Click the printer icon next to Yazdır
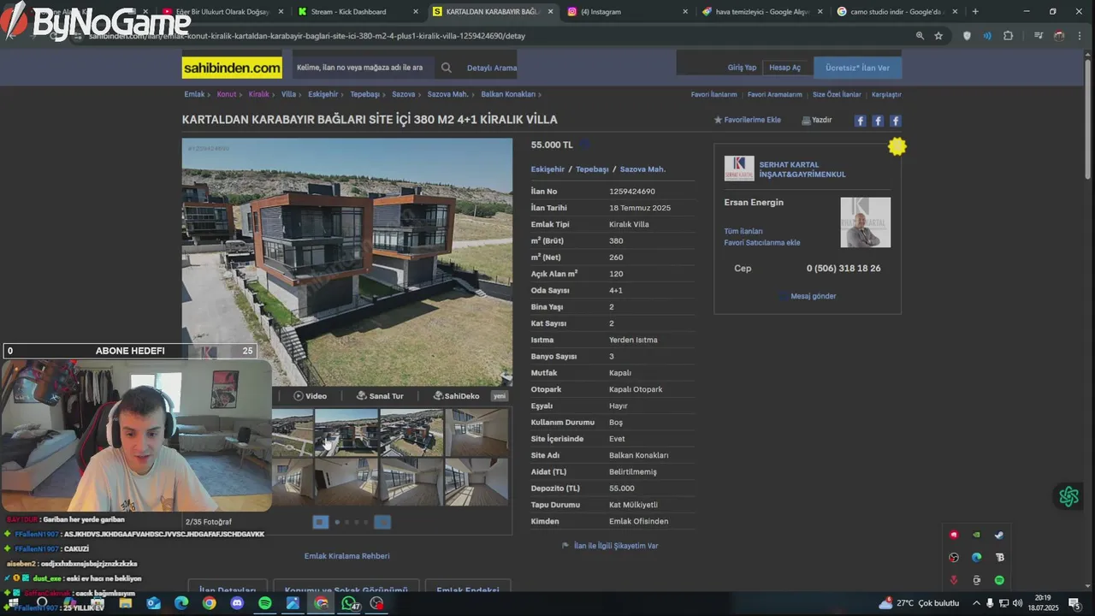The width and height of the screenshot is (1095, 616). pyautogui.click(x=806, y=121)
